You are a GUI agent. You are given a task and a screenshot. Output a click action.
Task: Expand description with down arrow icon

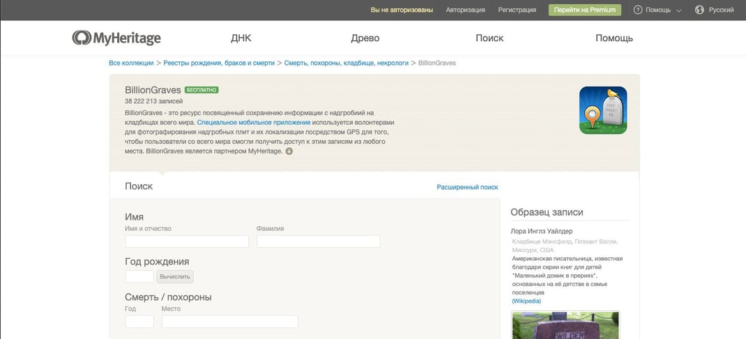coord(289,151)
